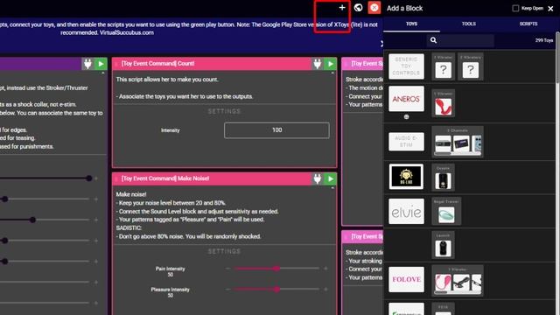Add the generic 2 Vibrators toy
Image resolution: width=560 pixels, height=315 pixels.
[471, 66]
